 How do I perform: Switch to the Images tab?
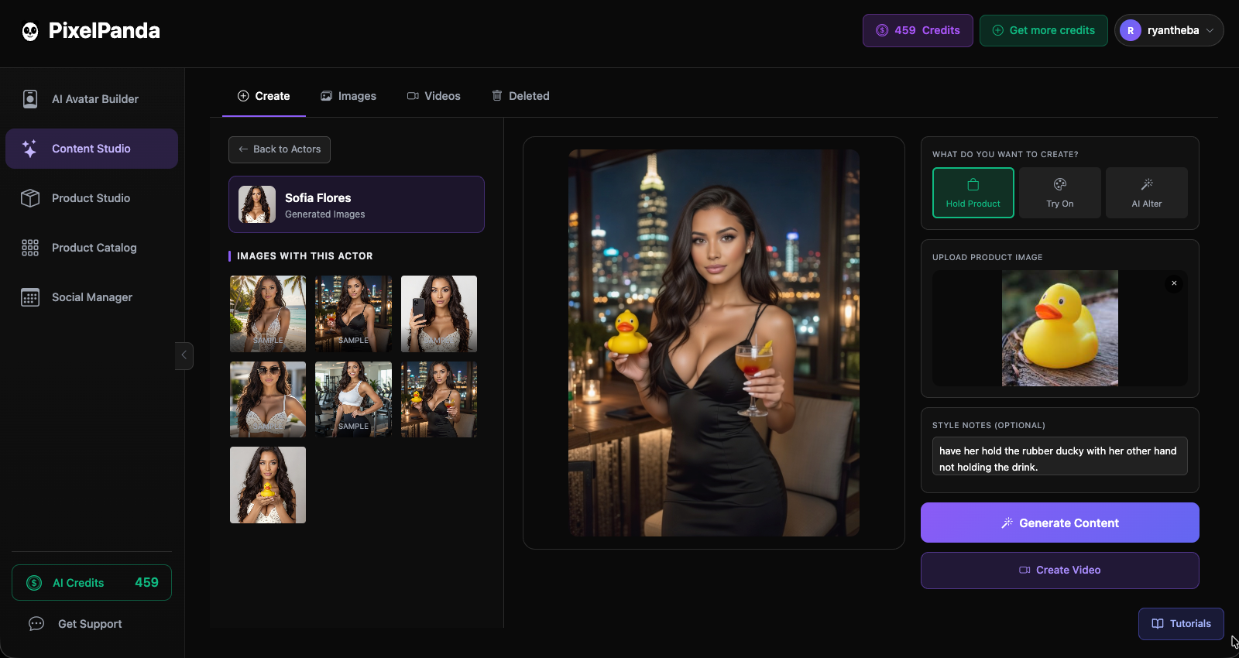coord(348,96)
